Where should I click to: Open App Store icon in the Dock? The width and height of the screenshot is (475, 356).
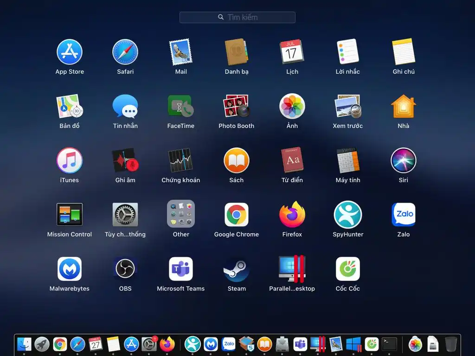pyautogui.click(x=131, y=344)
